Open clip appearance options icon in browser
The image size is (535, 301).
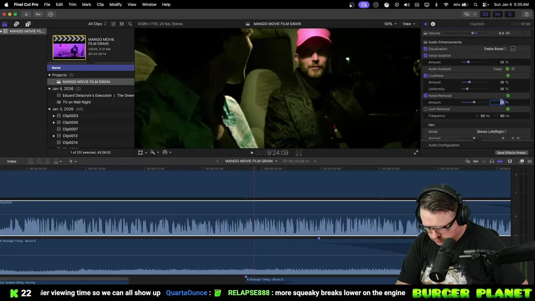coord(122,24)
